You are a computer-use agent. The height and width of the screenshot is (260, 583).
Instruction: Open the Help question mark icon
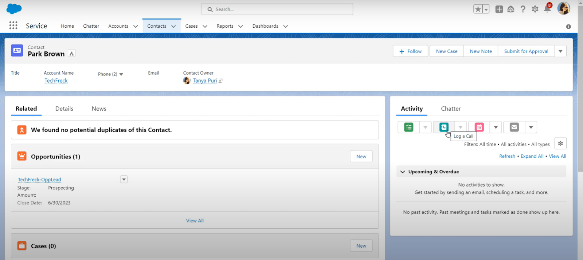point(523,9)
